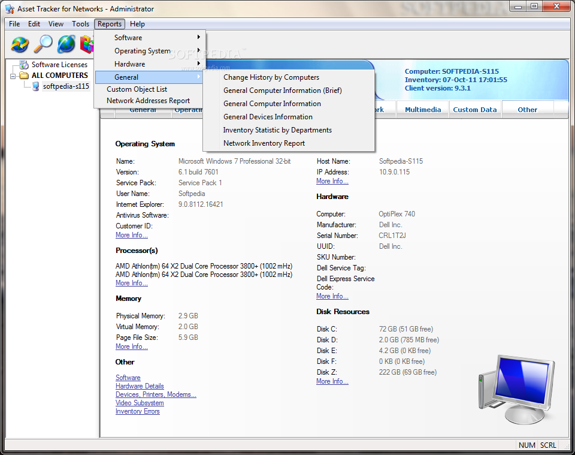Open More Info under Disk Resources

332,382
